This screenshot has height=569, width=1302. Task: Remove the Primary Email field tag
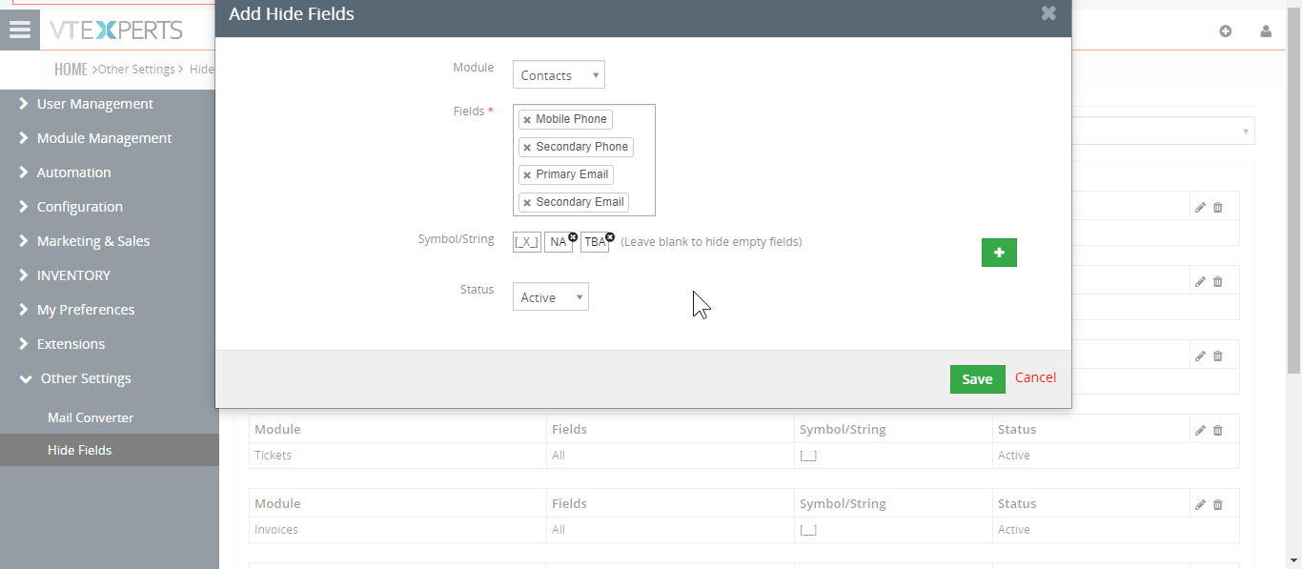527,175
